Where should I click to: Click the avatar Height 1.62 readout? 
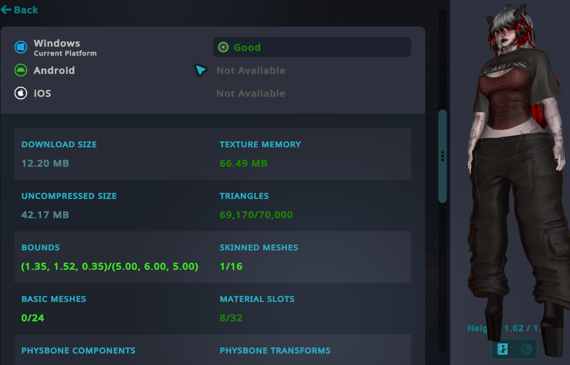click(504, 328)
